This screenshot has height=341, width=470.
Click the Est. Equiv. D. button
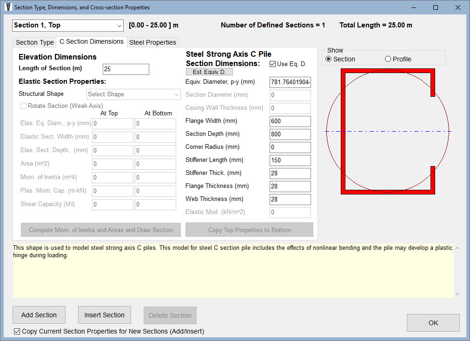[209, 72]
